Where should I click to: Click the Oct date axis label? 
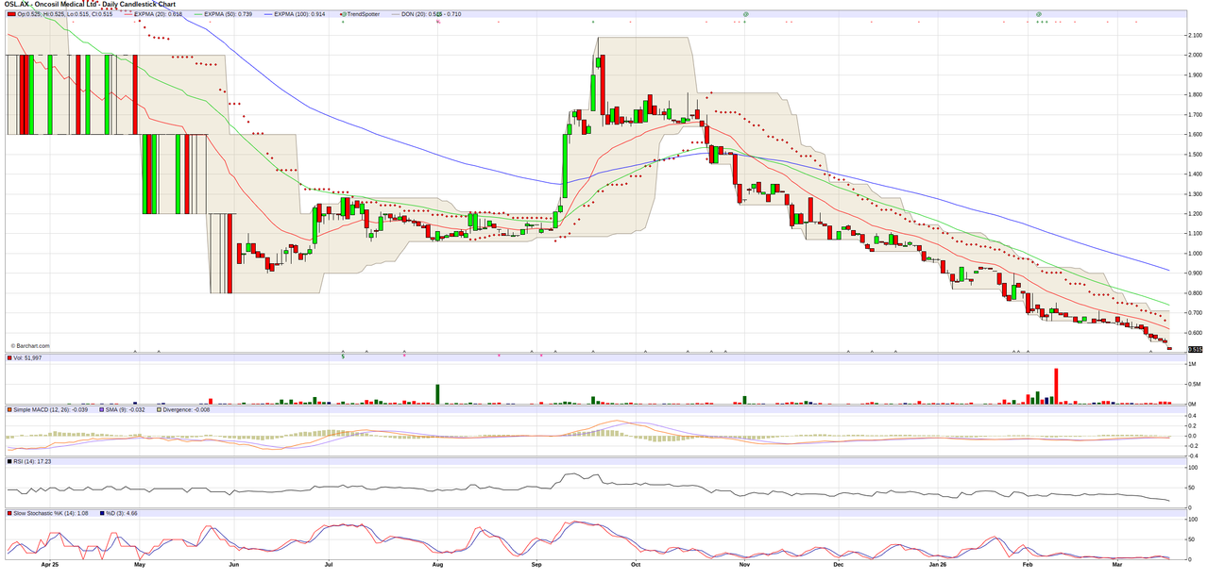636,565
